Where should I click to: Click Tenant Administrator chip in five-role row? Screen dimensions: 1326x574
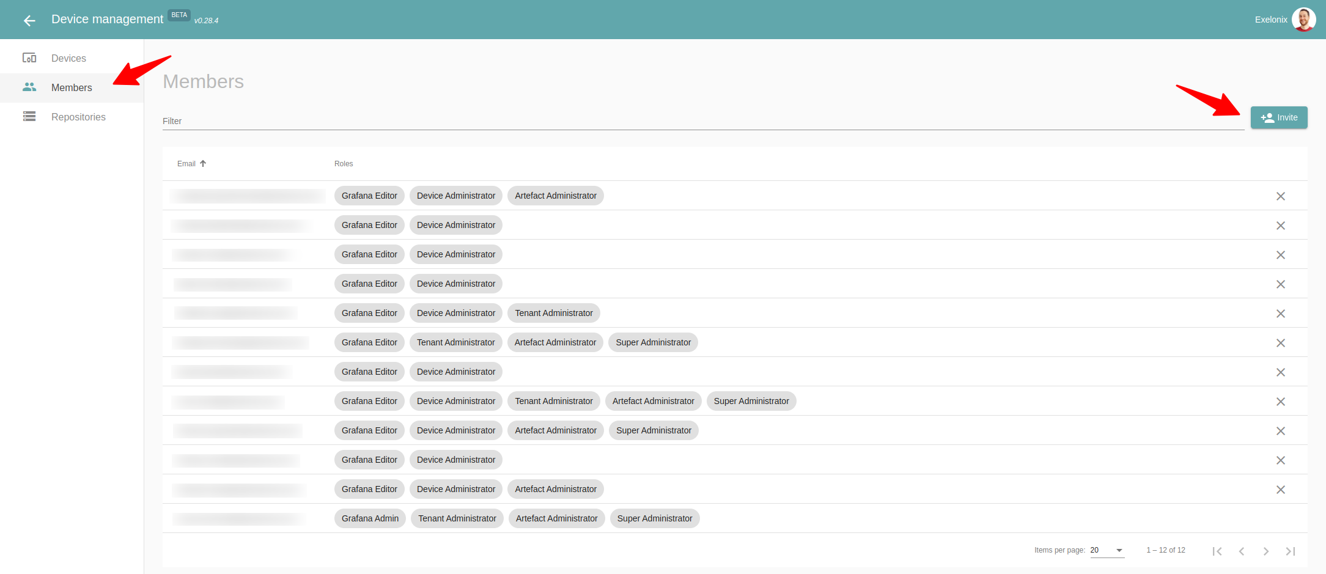(554, 401)
